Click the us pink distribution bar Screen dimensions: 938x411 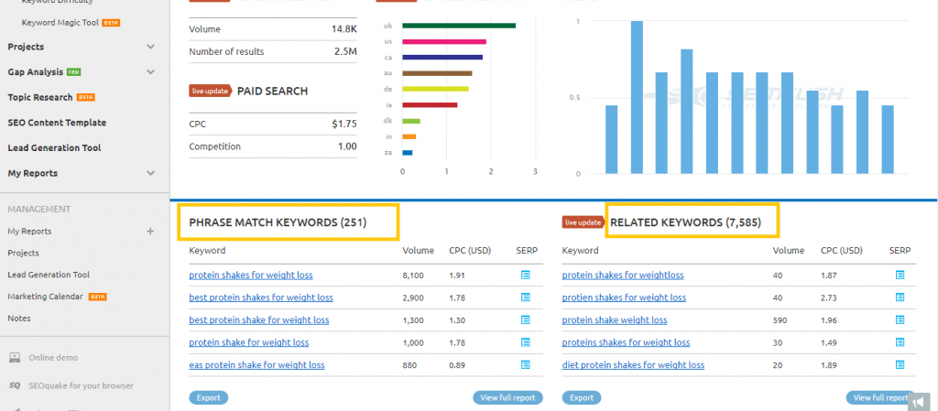pyautogui.click(x=444, y=42)
